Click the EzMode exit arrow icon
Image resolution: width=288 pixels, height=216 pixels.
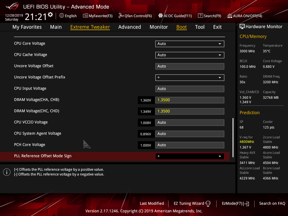(246, 204)
